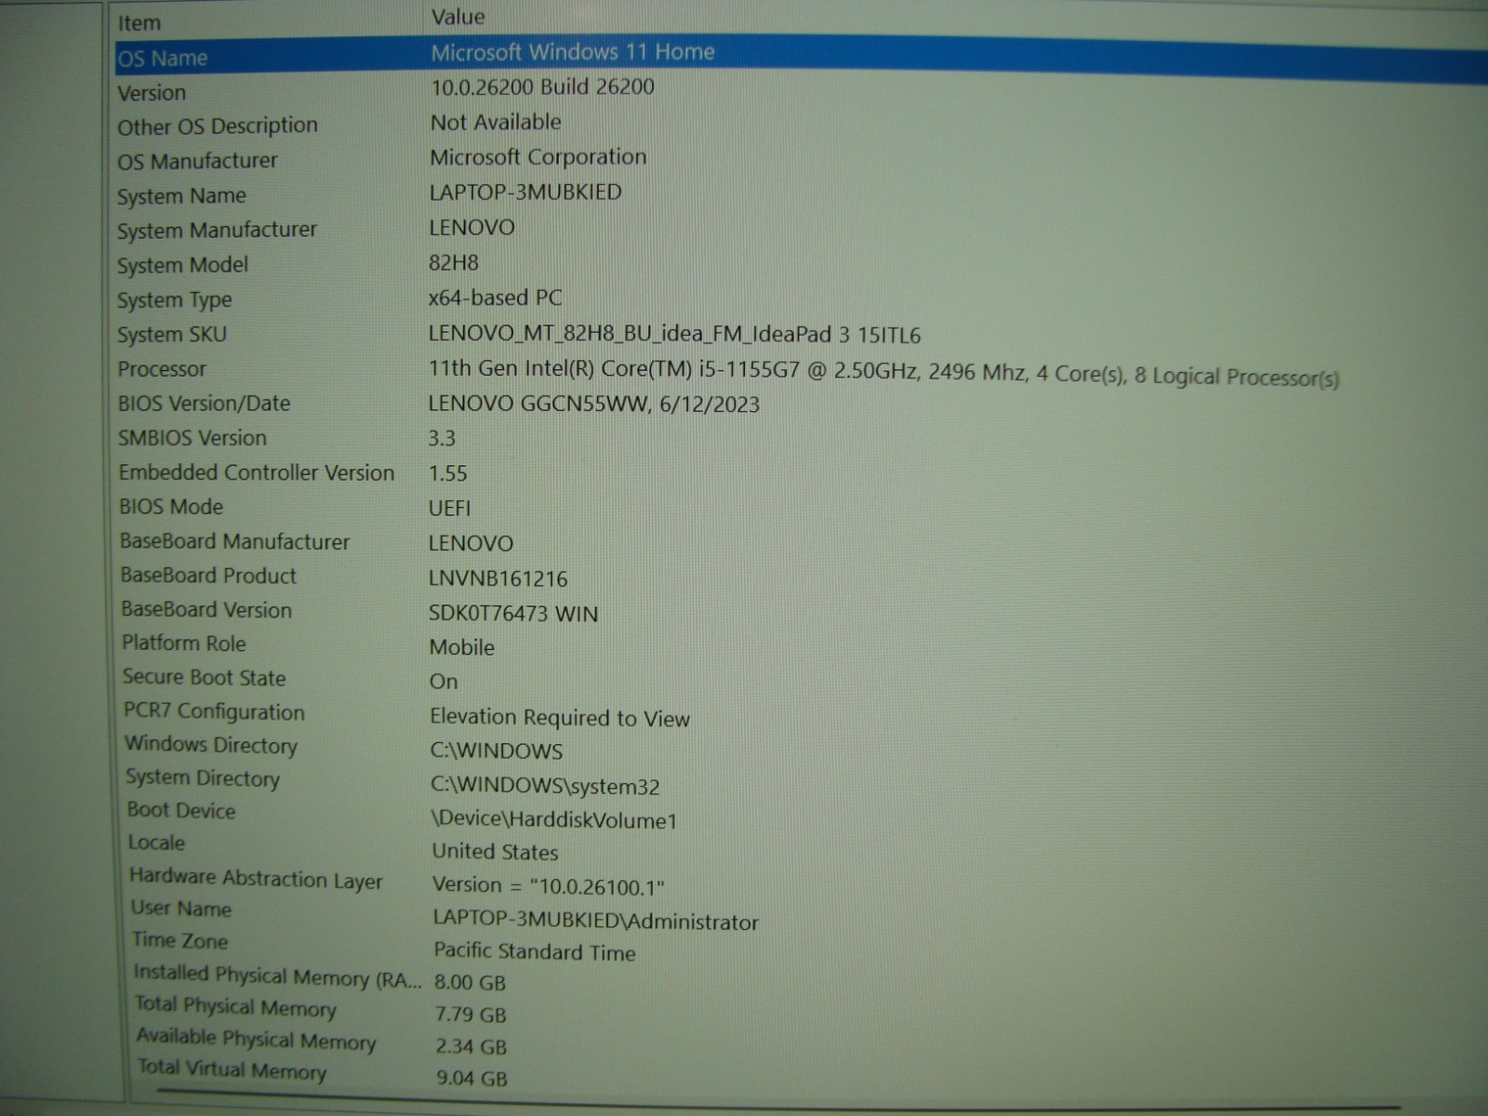Click the UEFI value
The width and height of the screenshot is (1488, 1116).
[449, 509]
